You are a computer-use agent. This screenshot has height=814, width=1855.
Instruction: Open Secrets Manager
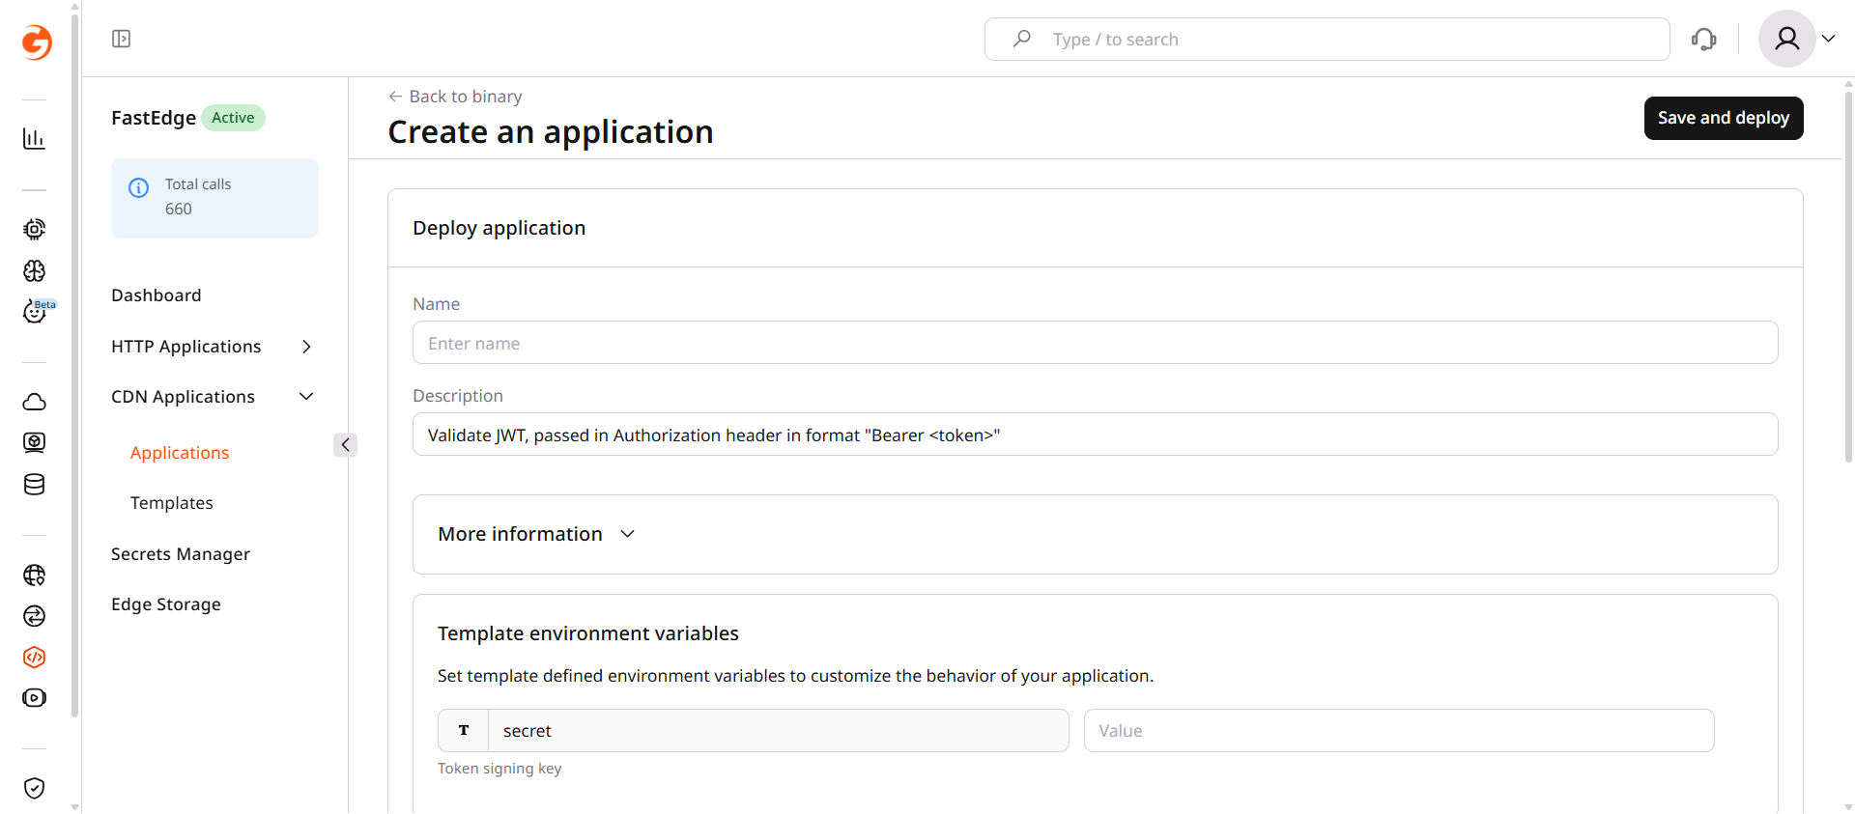pos(181,554)
